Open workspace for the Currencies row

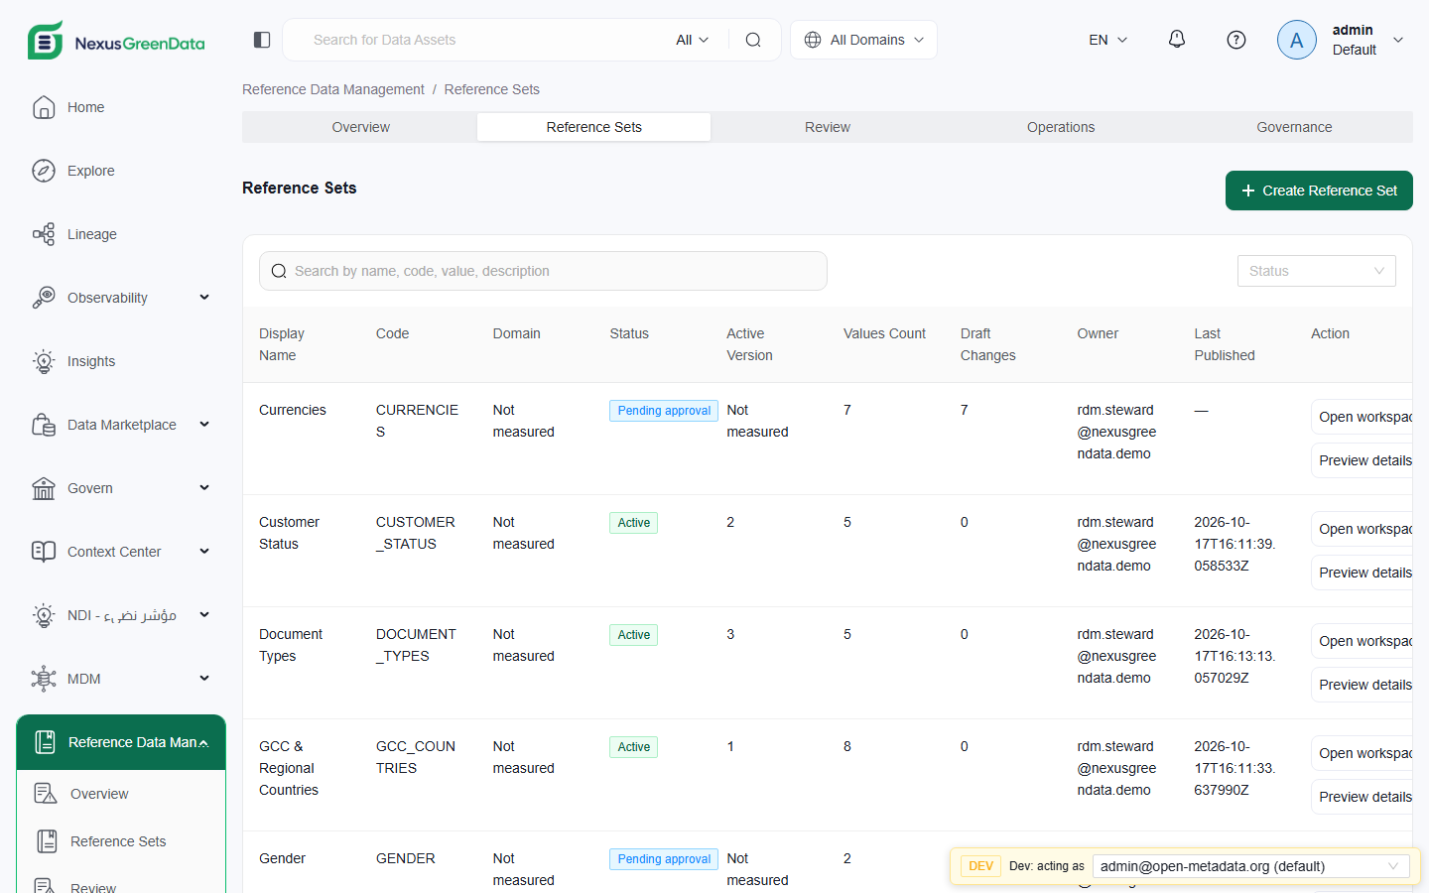tap(1364, 417)
